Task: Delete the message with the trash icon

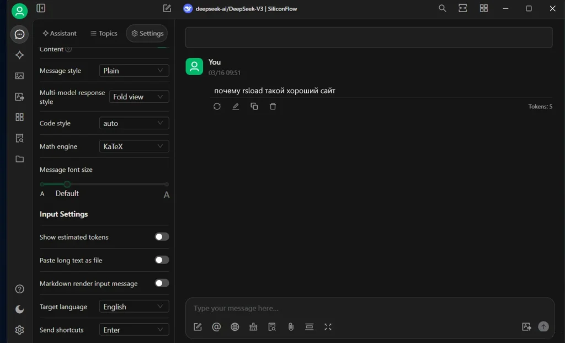Action: (273, 107)
